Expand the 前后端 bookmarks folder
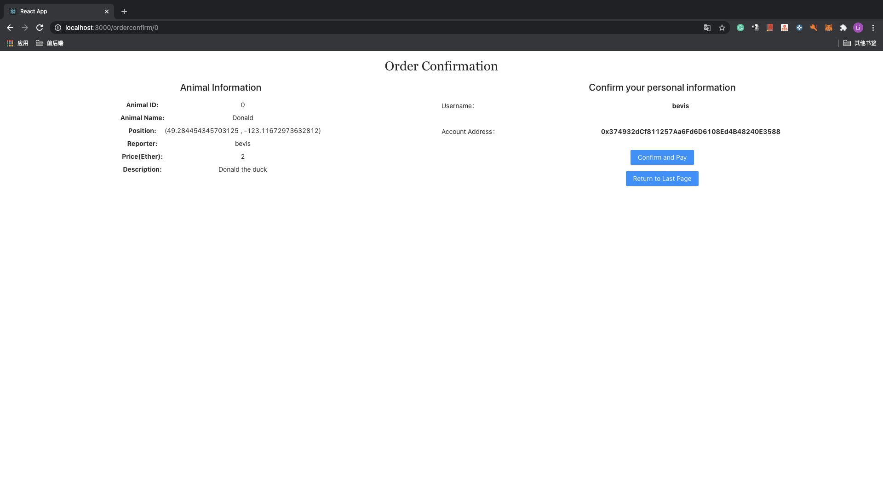The width and height of the screenshot is (883, 497). point(50,43)
